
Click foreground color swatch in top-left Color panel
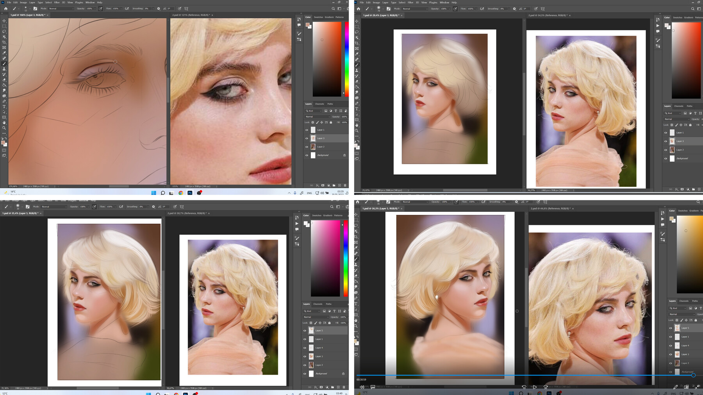[308, 25]
